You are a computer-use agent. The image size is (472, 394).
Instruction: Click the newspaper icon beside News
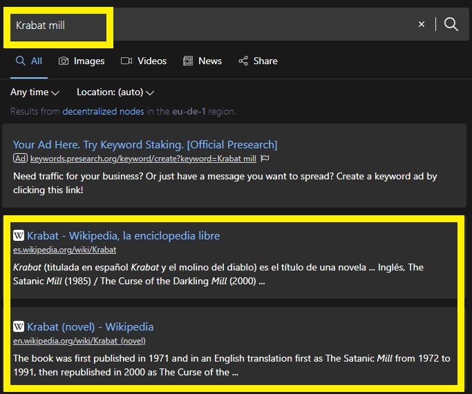[188, 61]
